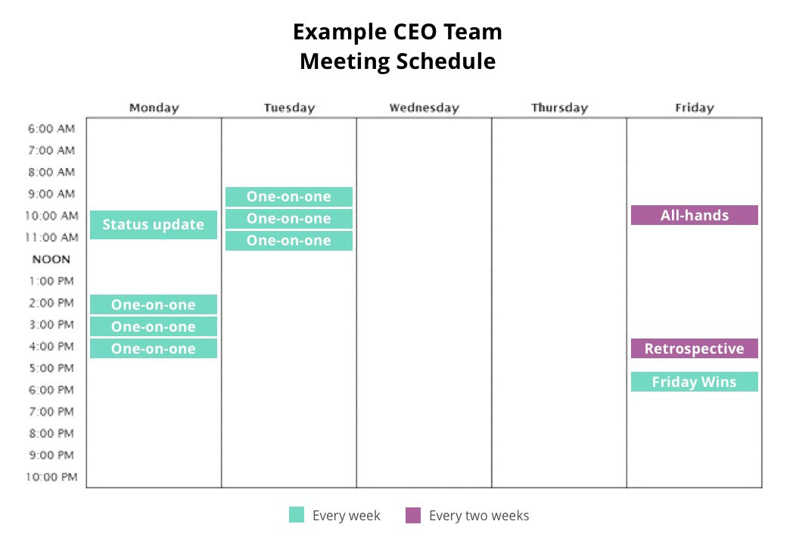Image resolution: width=796 pixels, height=543 pixels.
Task: Click the NOON time label
Action: [x=51, y=259]
